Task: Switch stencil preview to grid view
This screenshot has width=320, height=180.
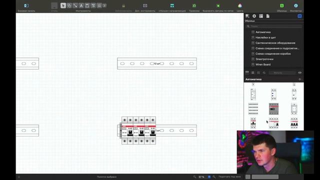Action: (x=253, y=72)
